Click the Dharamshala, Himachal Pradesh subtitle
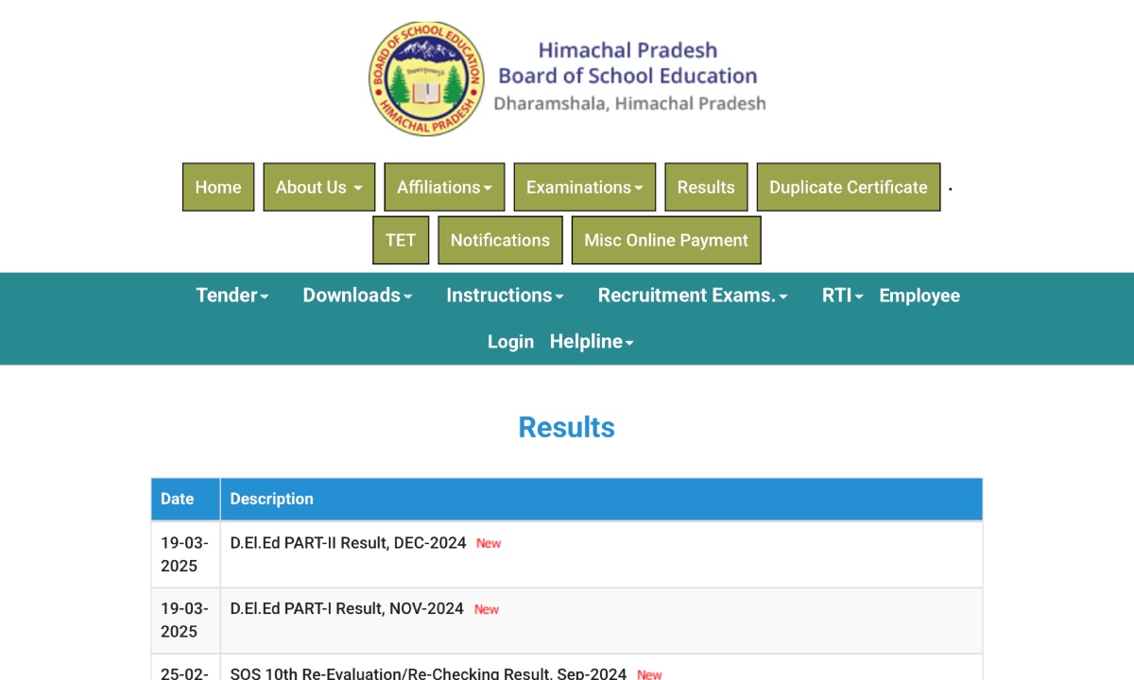Image resolution: width=1134 pixels, height=680 pixels. 629,104
